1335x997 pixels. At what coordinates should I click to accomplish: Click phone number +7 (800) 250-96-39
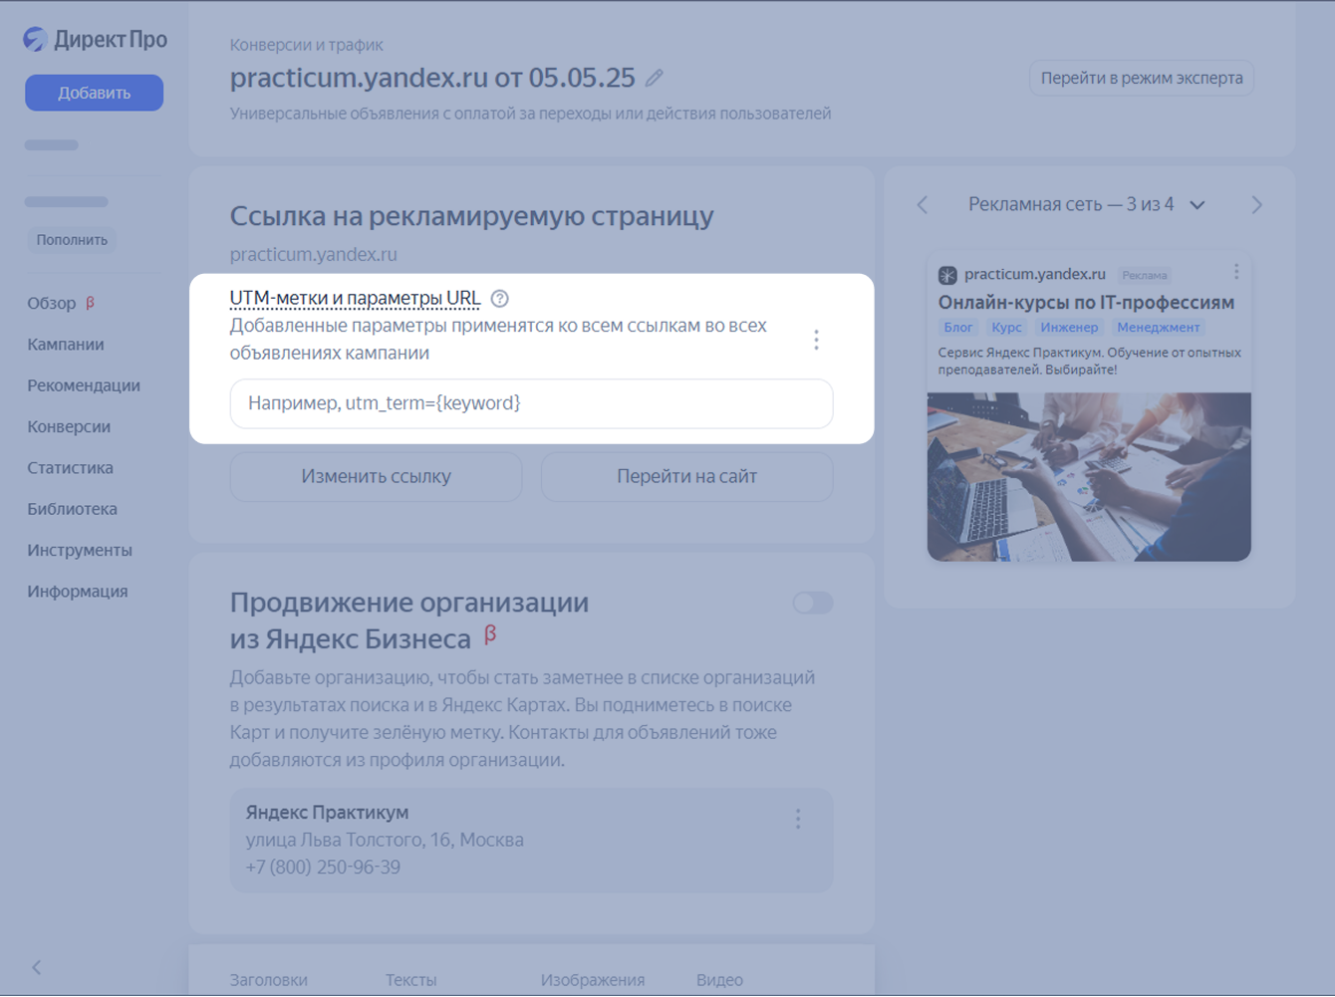click(x=323, y=867)
